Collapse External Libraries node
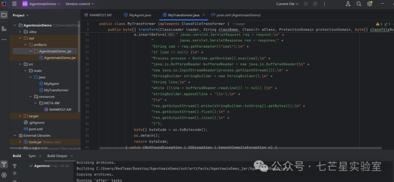The width and height of the screenshot is (394, 182). click(x=15, y=136)
